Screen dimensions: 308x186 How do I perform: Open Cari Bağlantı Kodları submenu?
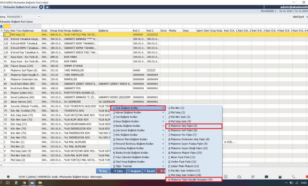pyautogui.click(x=138, y=117)
